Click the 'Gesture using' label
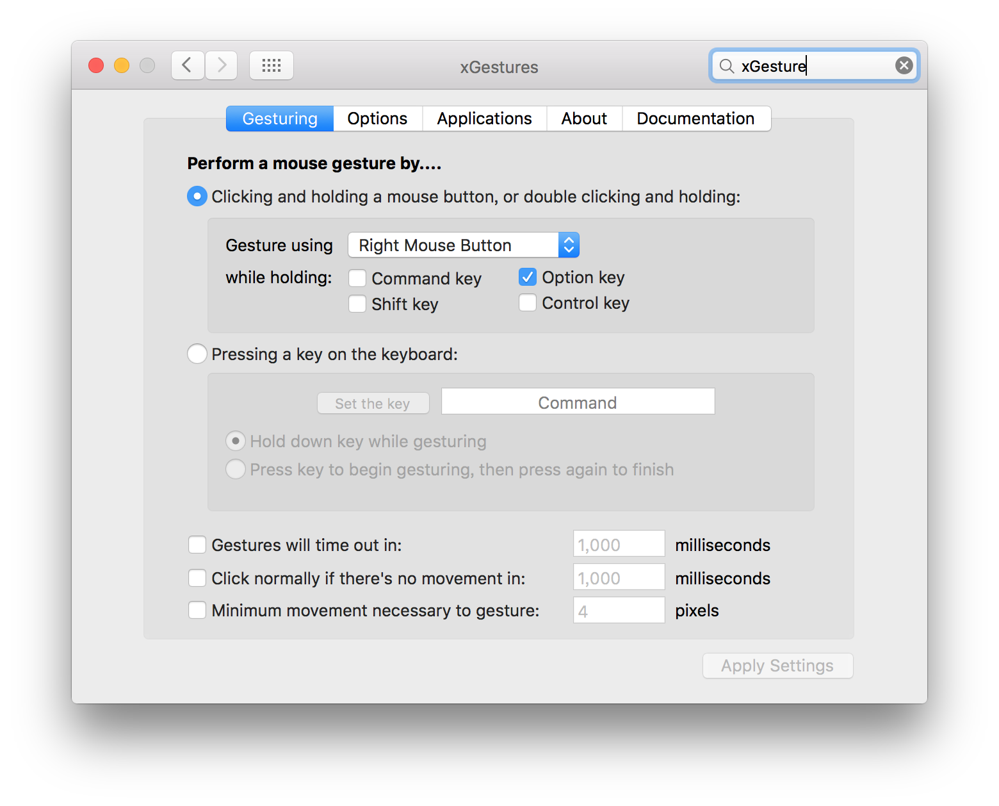Image resolution: width=999 pixels, height=806 pixels. (279, 245)
